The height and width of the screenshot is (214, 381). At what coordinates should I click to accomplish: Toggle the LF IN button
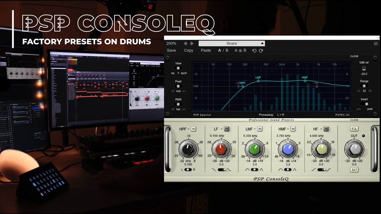(227, 129)
